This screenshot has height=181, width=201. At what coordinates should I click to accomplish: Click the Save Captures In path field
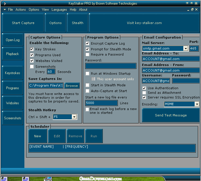(x=46, y=85)
